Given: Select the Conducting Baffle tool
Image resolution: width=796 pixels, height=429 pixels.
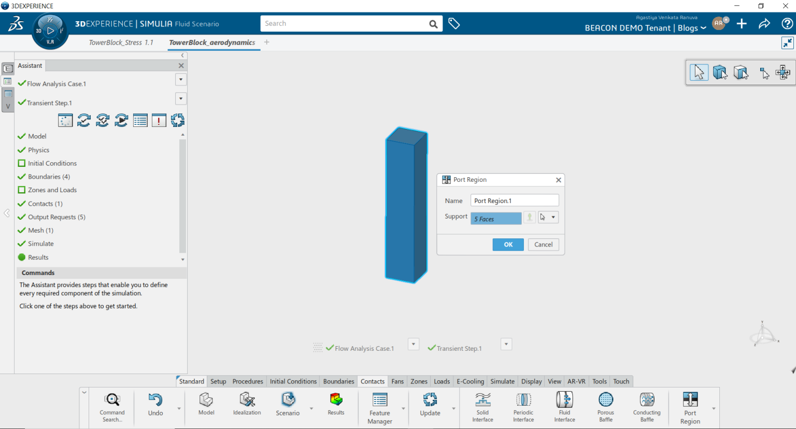Looking at the screenshot, I should (647, 407).
